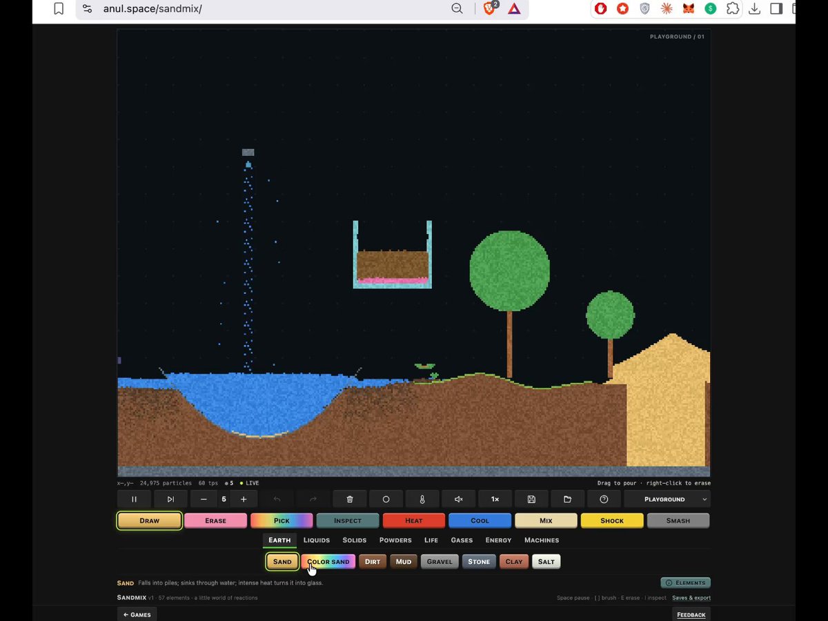Switch to the Machines category tab

point(542,540)
